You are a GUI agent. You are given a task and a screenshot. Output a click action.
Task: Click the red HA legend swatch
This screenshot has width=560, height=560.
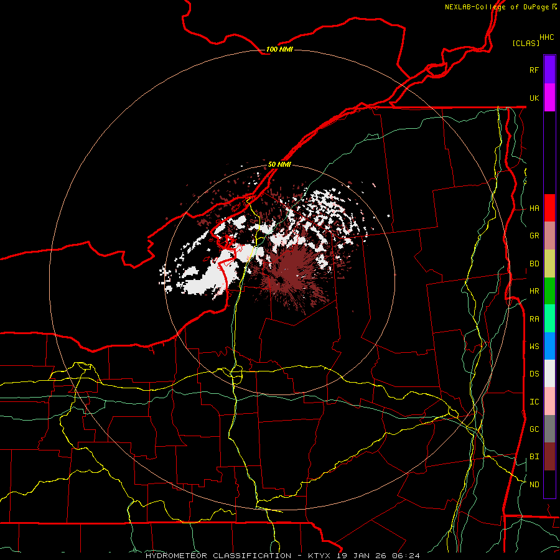549,208
